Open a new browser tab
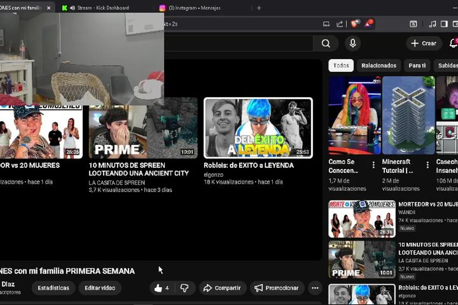The image size is (458, 305). [x=259, y=8]
